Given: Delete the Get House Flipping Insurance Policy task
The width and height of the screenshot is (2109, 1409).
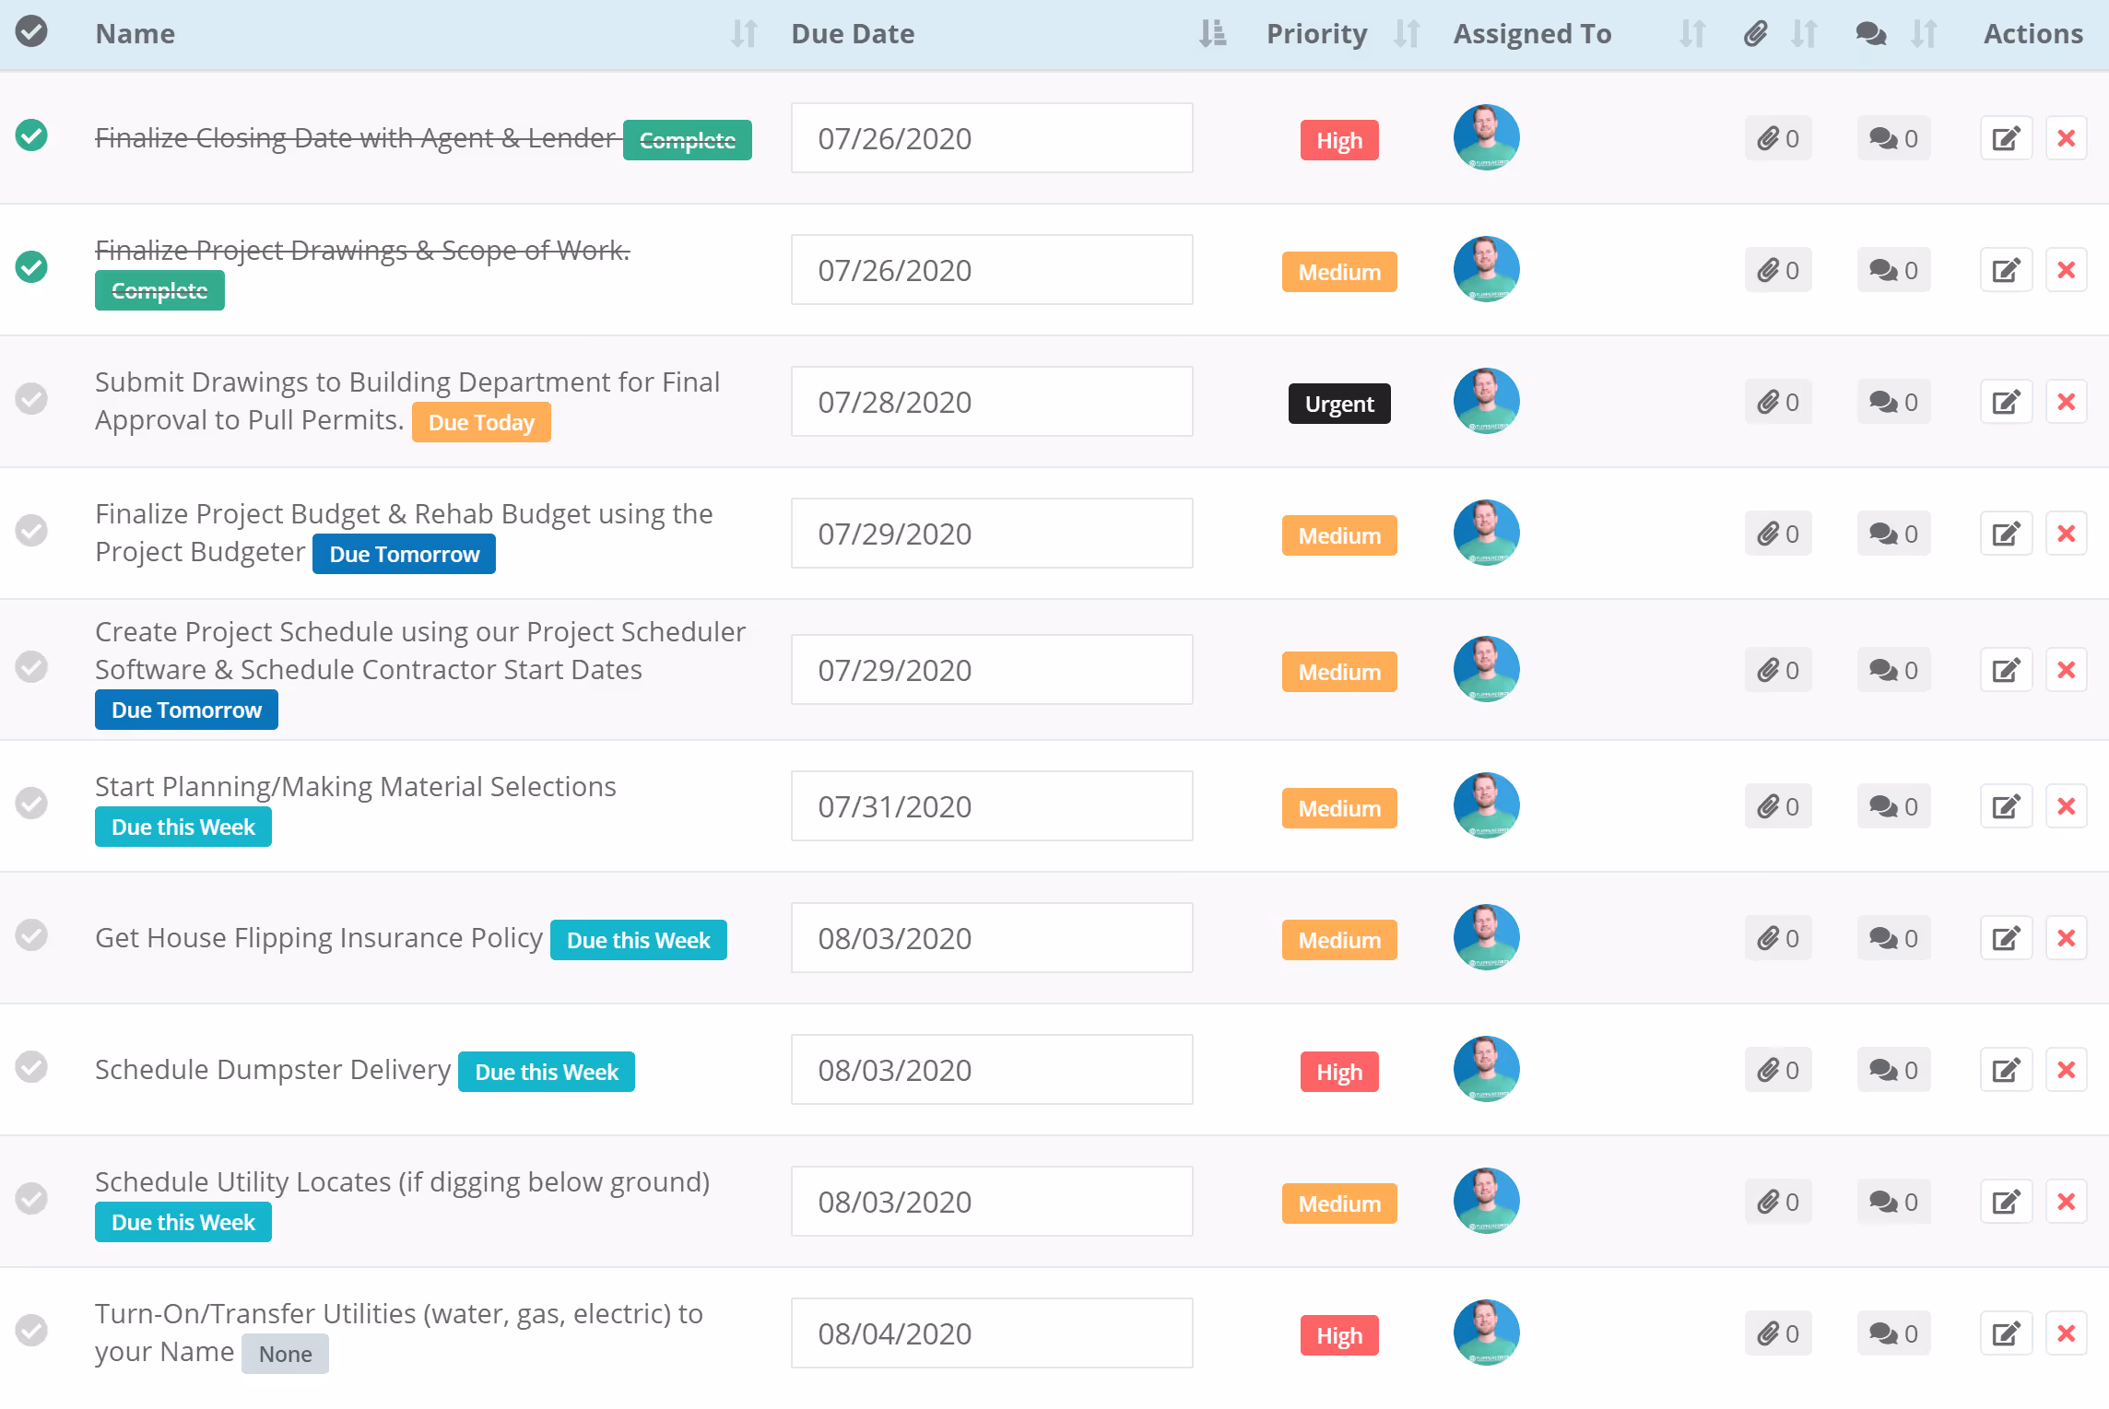Looking at the screenshot, I should pyautogui.click(x=2067, y=939).
